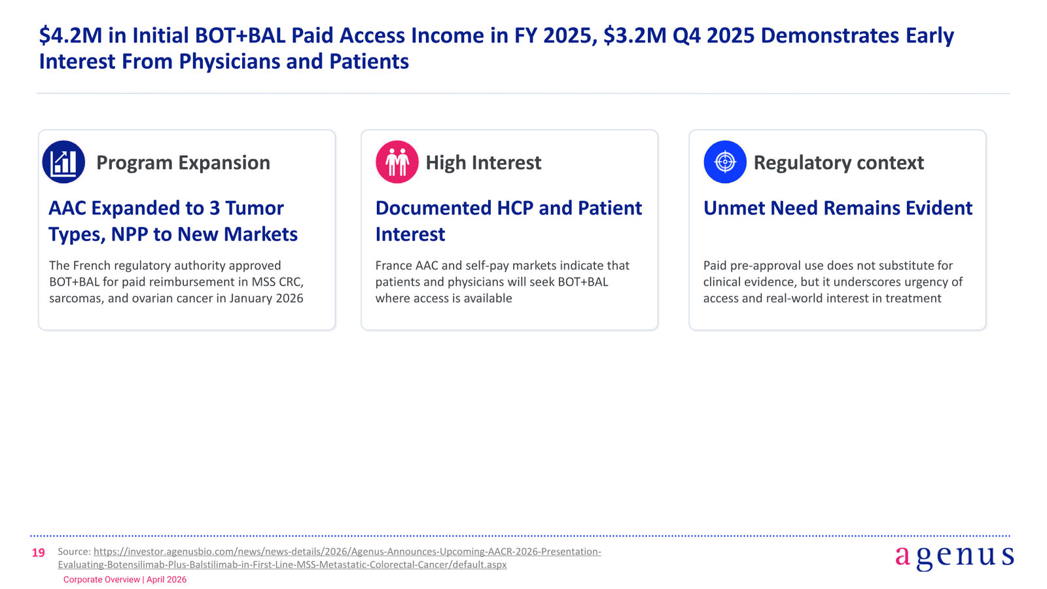Click the Paid pre-approval use paragraph
This screenshot has height=589, width=1047.
(833, 281)
